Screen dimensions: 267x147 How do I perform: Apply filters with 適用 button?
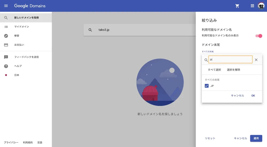pos(256,138)
